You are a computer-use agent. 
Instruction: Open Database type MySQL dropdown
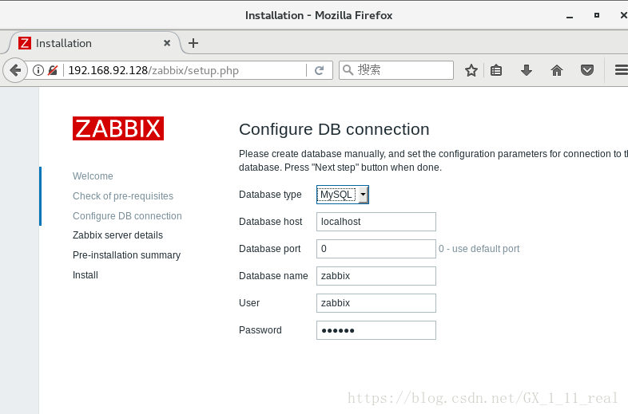pyautogui.click(x=343, y=195)
